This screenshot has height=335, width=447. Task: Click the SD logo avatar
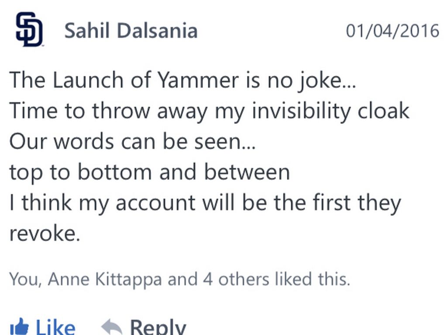point(29,30)
